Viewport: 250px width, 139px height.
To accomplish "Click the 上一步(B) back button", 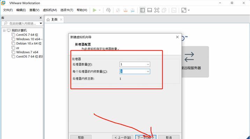I will [123, 137].
